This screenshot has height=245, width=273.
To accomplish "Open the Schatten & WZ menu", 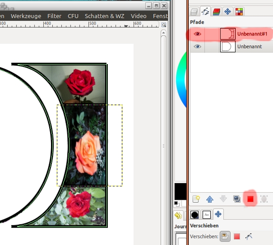I will 105,16.
